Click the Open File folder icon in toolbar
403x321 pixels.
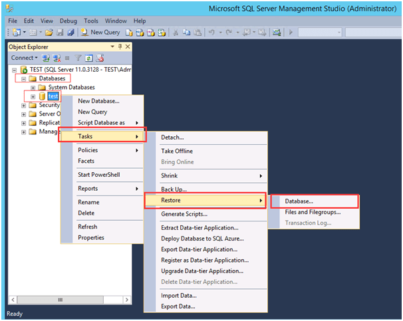pos(50,32)
